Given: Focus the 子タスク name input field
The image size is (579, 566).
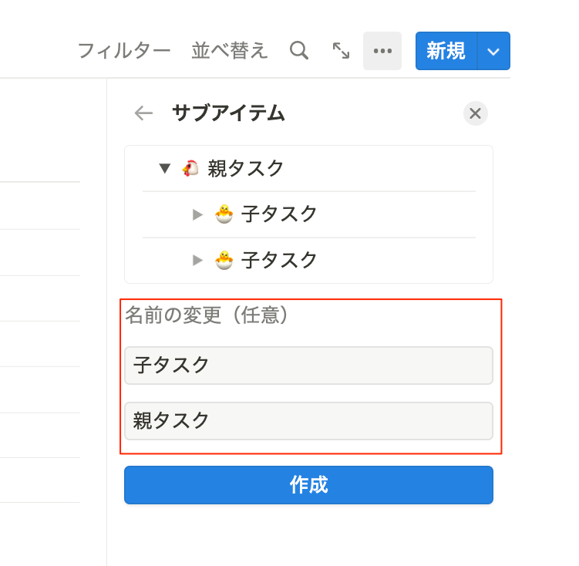Looking at the screenshot, I should (308, 366).
